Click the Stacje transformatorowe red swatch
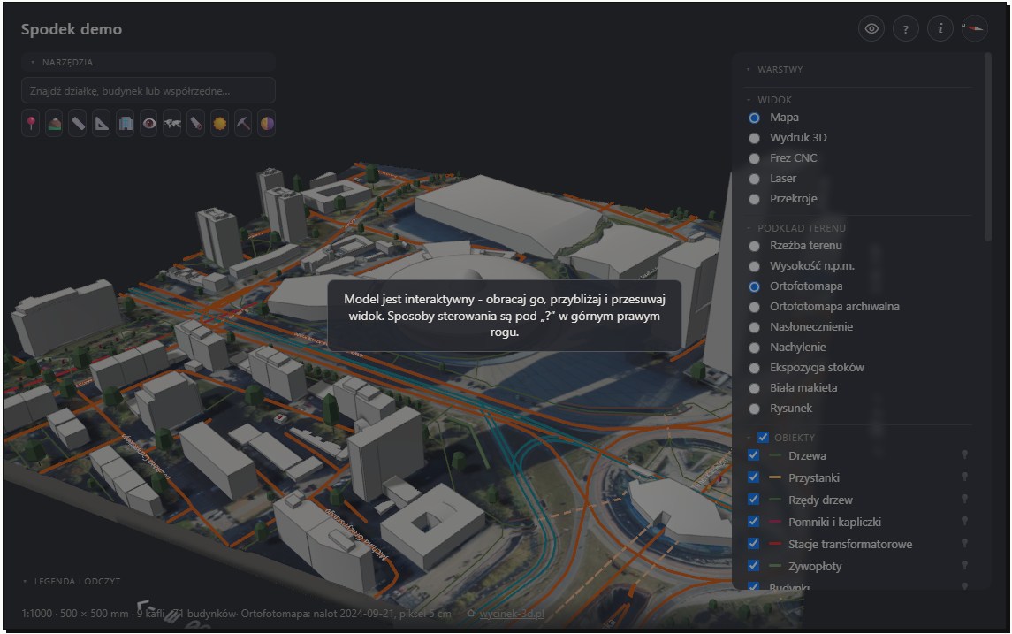Viewport: 1012px width, 634px height. tap(775, 544)
